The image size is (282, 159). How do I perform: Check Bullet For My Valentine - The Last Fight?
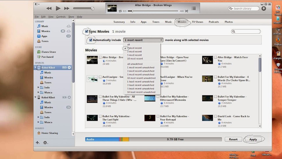(x=100, y=116)
